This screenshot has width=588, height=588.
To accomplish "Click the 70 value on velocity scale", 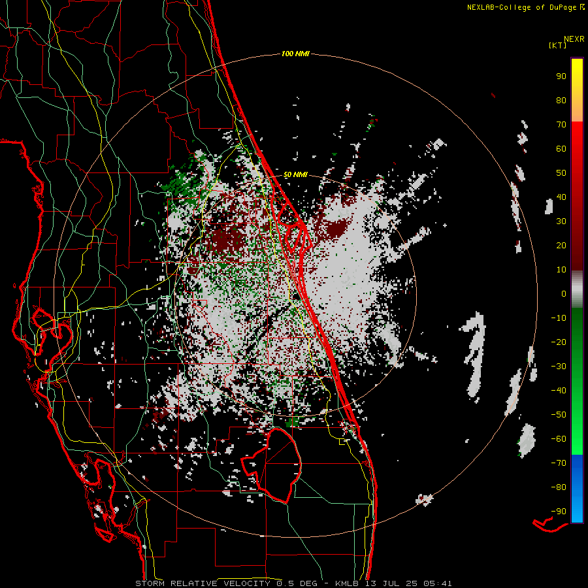I will (561, 125).
